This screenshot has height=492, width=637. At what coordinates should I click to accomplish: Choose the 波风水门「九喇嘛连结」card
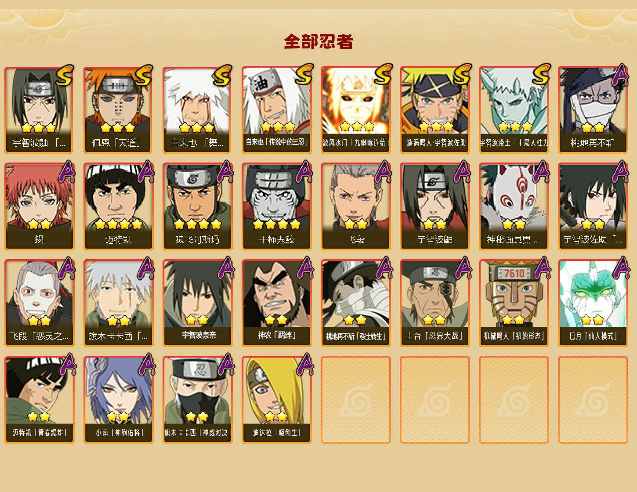(x=356, y=110)
